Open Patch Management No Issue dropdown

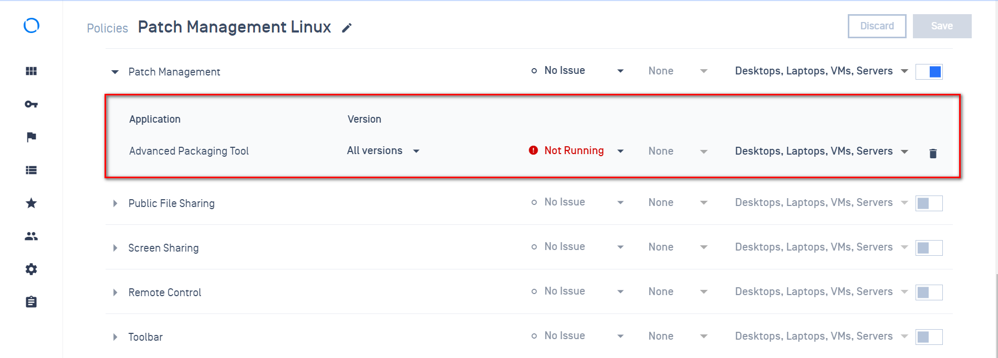577,71
